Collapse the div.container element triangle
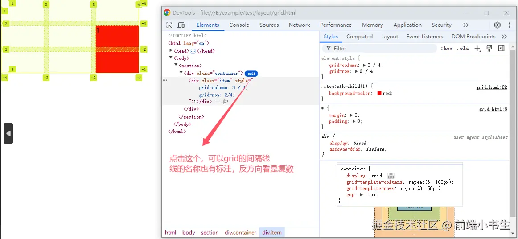Viewport: 518px width, 239px height. click(181, 73)
